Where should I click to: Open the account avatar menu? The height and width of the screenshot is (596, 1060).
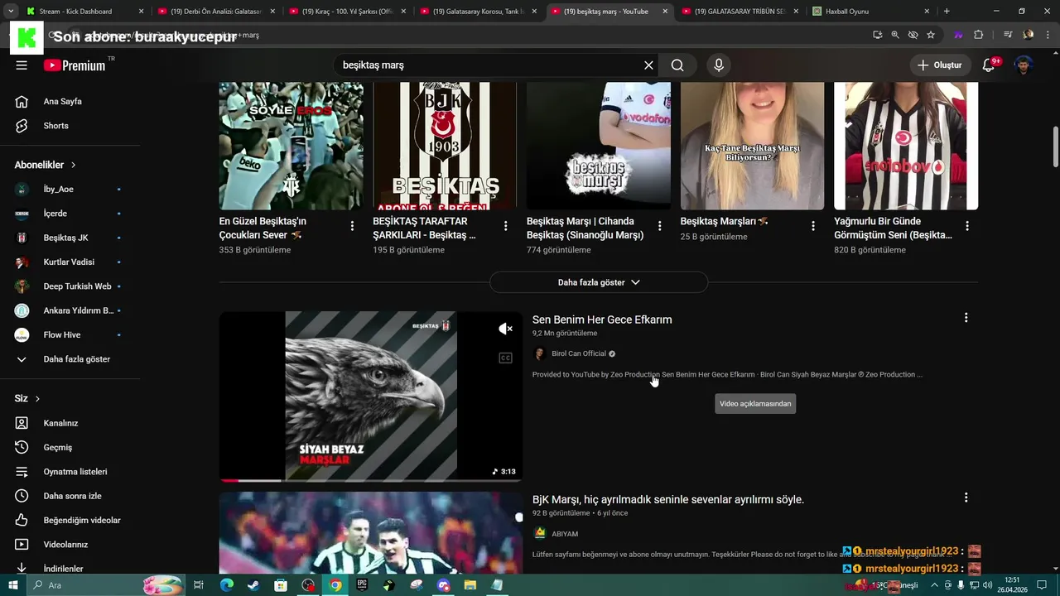coord(1024,65)
